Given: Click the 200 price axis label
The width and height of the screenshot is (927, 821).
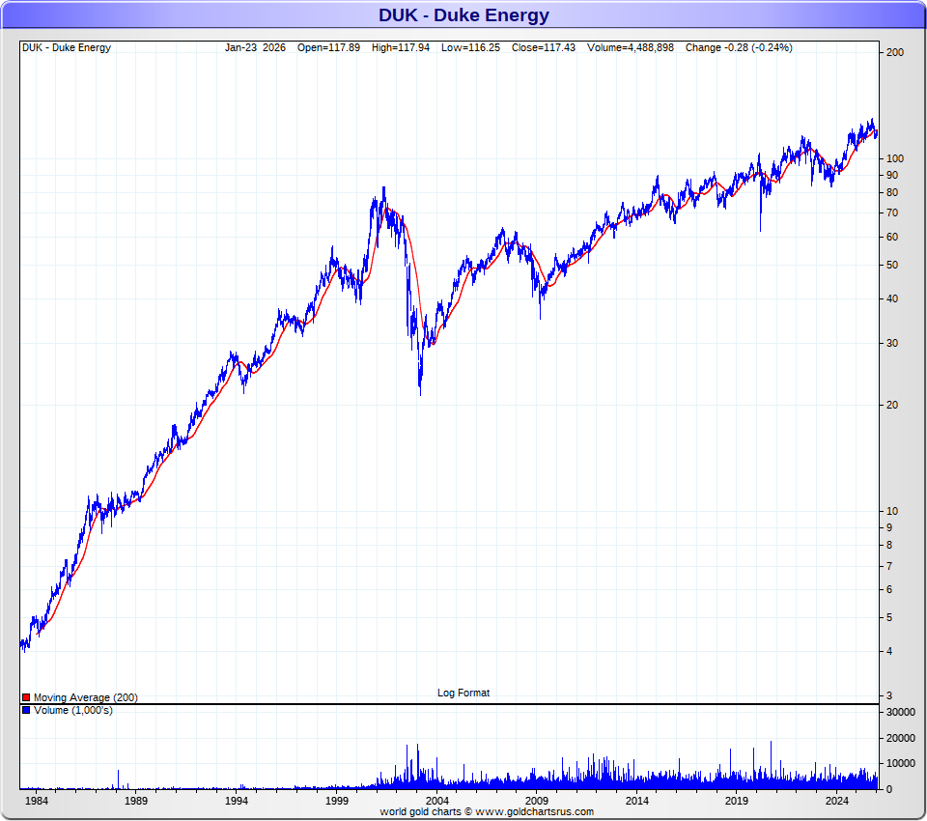Looking at the screenshot, I should pos(894,52).
